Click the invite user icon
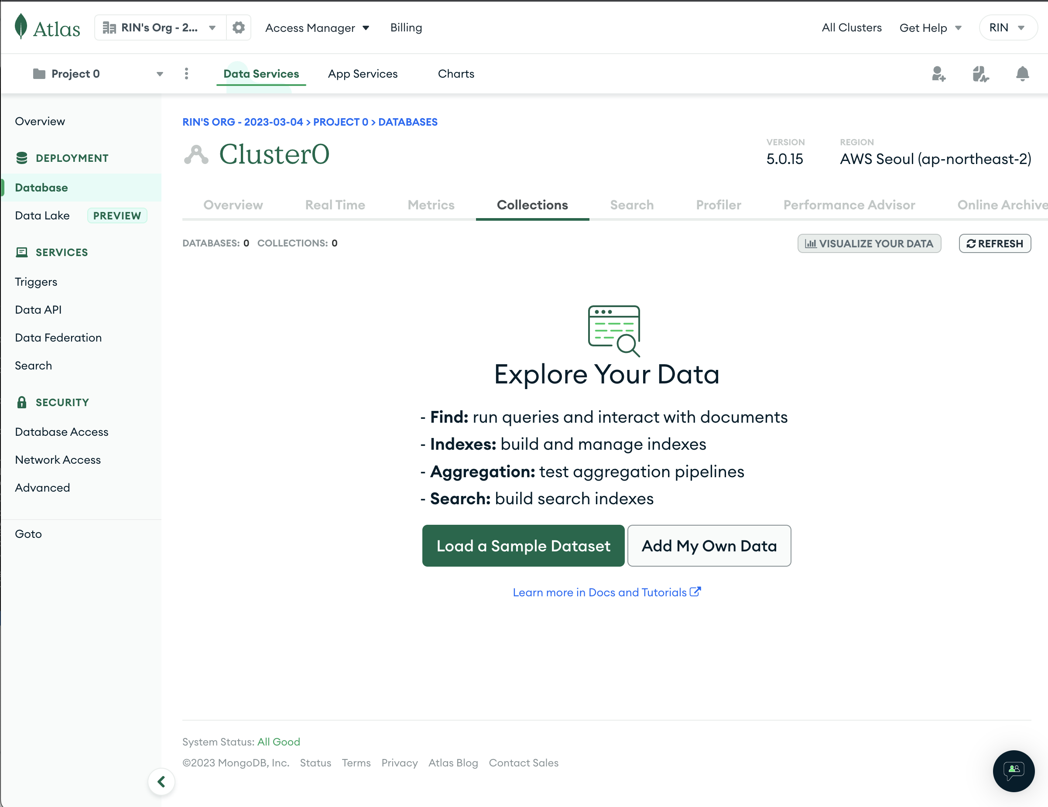Viewport: 1048px width, 807px height. tap(938, 74)
